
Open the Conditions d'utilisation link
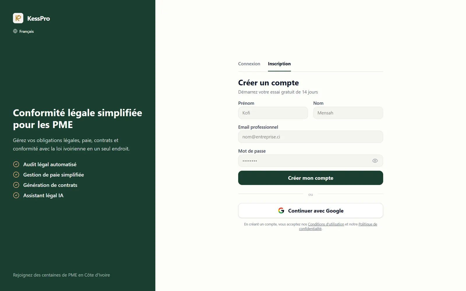(326, 224)
